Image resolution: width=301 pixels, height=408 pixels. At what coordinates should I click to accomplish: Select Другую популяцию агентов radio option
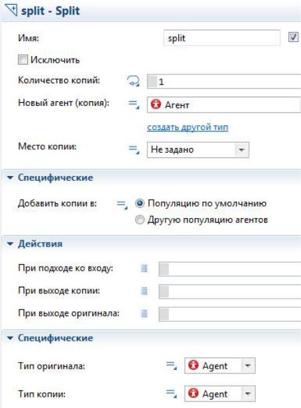(x=140, y=220)
